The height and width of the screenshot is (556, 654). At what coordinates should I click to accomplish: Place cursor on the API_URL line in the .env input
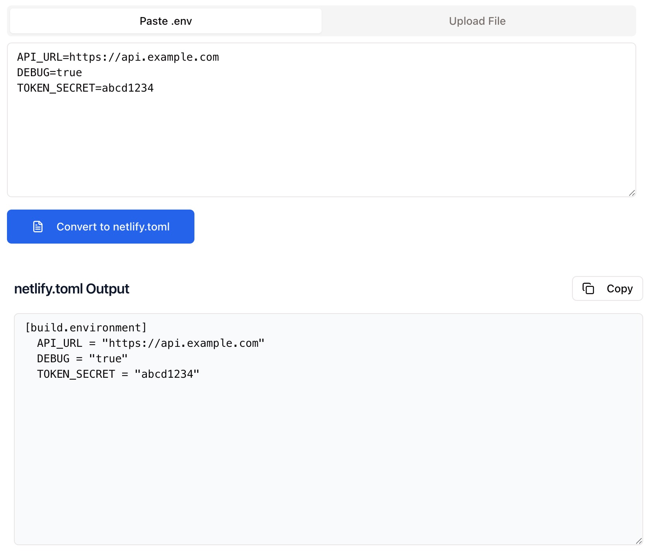click(118, 57)
